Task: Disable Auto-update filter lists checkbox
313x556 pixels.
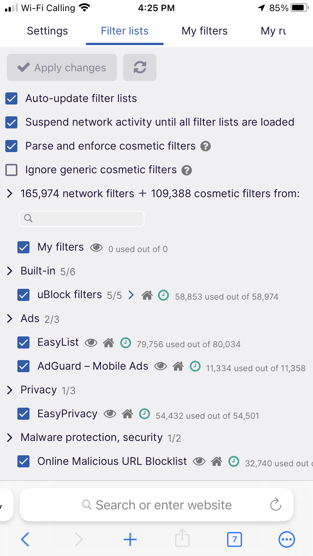Action: (12, 98)
